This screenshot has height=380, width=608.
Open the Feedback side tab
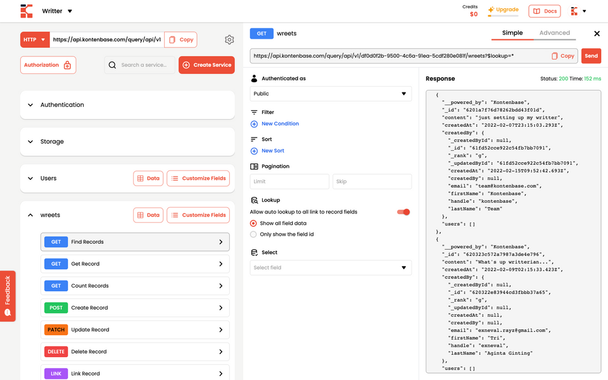[8, 296]
